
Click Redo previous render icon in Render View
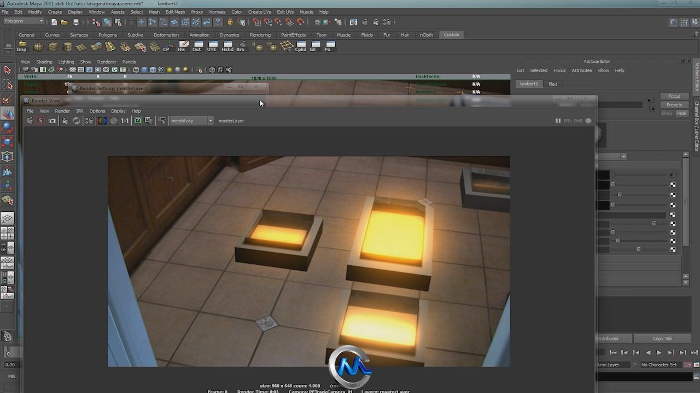pos(30,121)
